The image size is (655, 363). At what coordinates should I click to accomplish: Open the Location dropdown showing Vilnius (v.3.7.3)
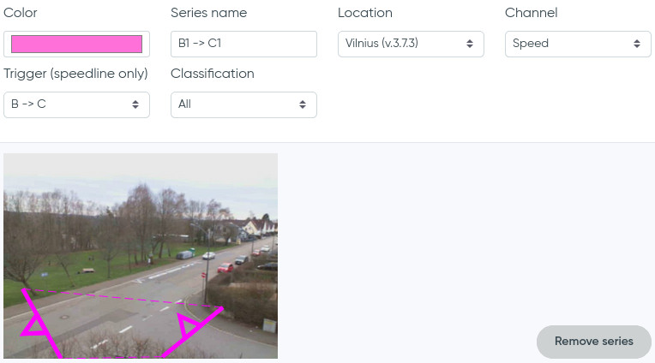coord(411,44)
